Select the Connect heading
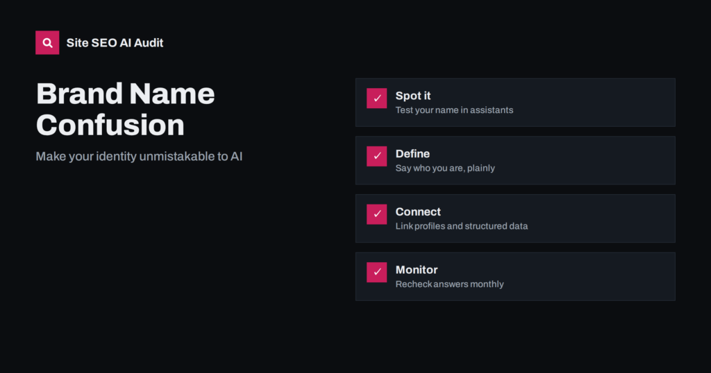 [x=417, y=212]
